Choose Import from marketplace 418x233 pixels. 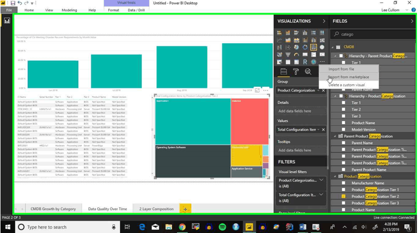(349, 77)
